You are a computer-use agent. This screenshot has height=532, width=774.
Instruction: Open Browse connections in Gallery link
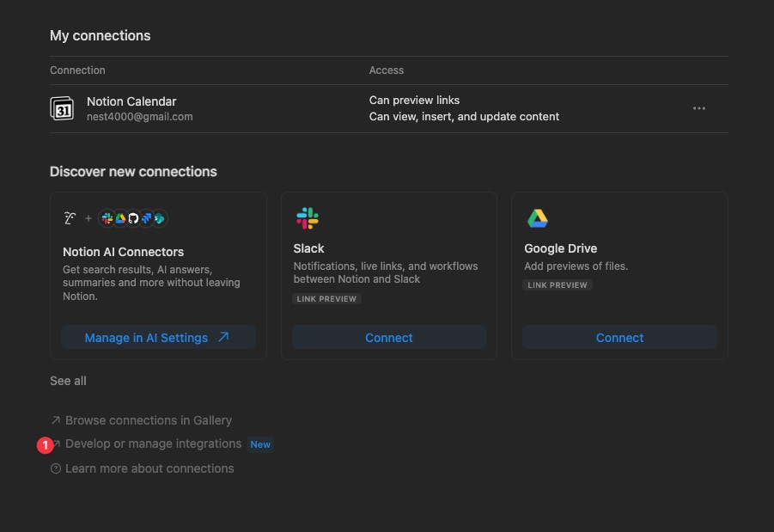149,420
